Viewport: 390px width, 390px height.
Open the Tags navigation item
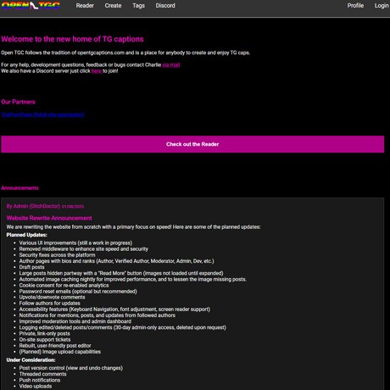pyautogui.click(x=138, y=6)
